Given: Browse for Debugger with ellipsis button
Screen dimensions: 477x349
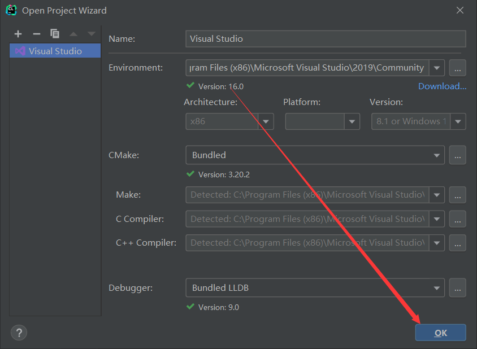Looking at the screenshot, I should tap(458, 287).
